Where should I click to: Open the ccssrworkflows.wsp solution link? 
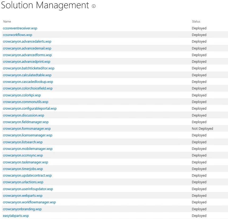pyautogui.click(x=17, y=35)
